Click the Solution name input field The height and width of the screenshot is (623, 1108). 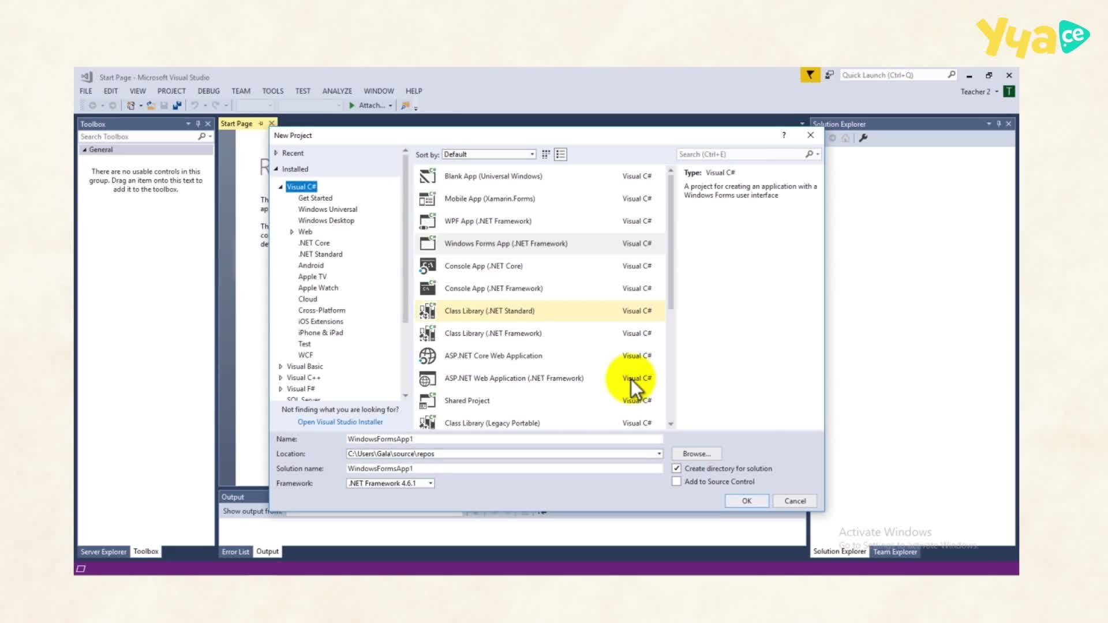504,469
